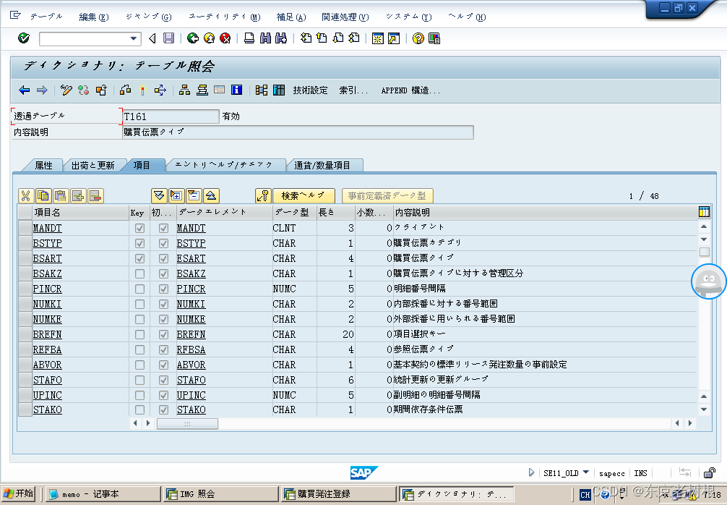The width and height of the screenshot is (727, 505).
Task: Click the Display object list hierarchy icon
Action: click(184, 90)
